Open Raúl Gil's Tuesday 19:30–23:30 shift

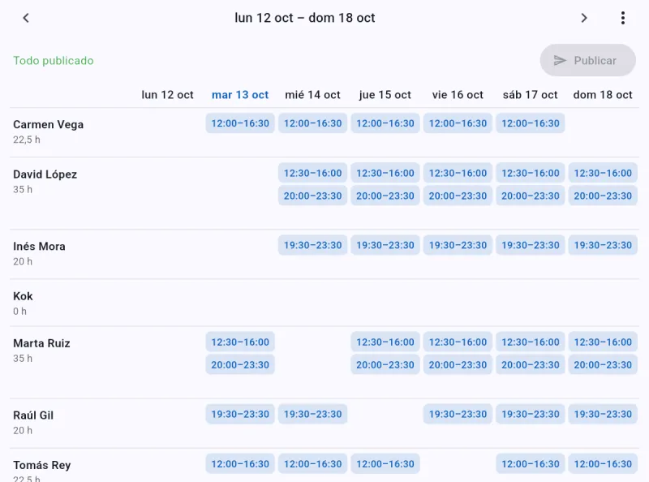click(240, 414)
